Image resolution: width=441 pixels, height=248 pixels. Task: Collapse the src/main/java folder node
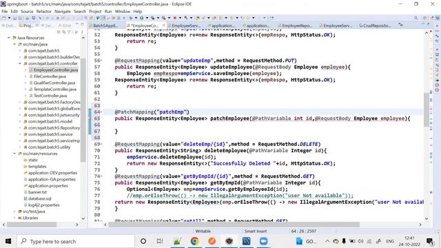[14, 44]
